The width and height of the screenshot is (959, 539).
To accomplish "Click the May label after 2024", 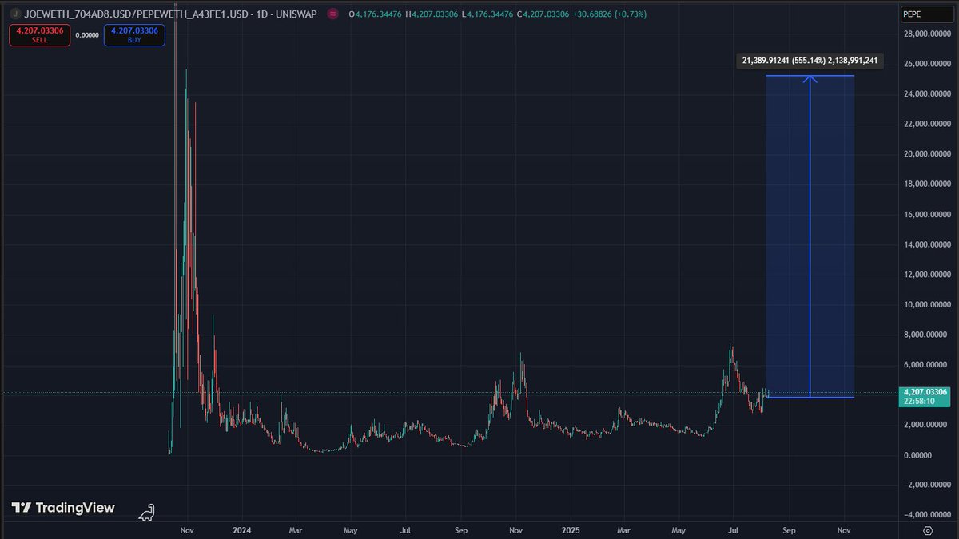I will pos(351,530).
